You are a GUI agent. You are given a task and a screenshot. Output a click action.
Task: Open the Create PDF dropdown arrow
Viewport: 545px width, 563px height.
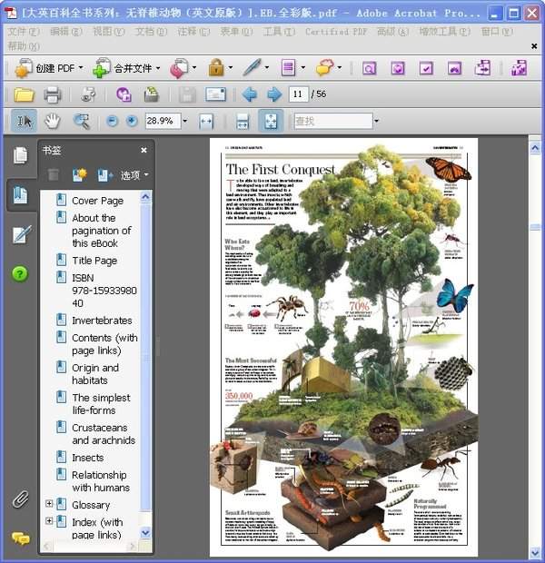81,67
